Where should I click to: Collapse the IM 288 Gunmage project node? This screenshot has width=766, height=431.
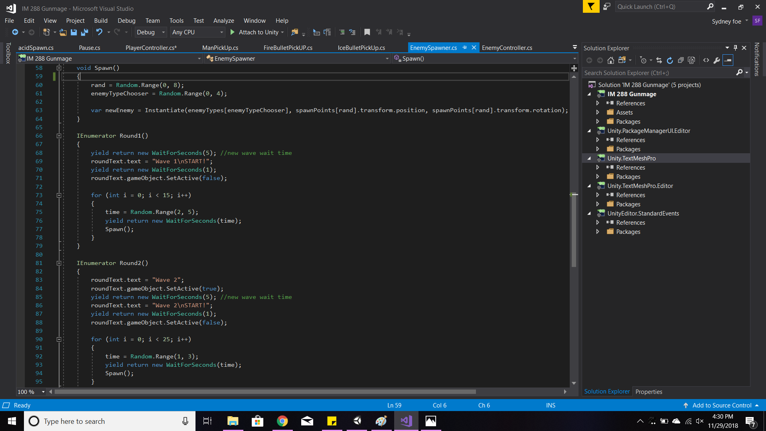click(589, 94)
